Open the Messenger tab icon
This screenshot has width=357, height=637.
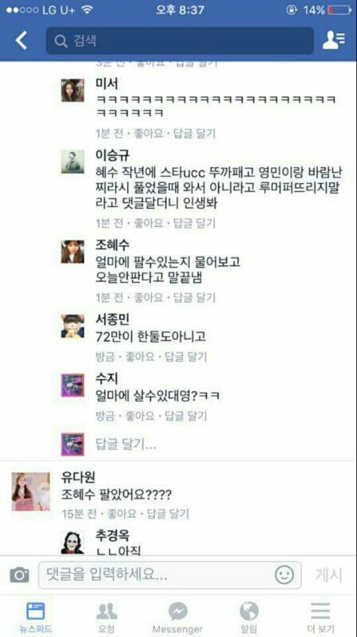[x=177, y=611]
